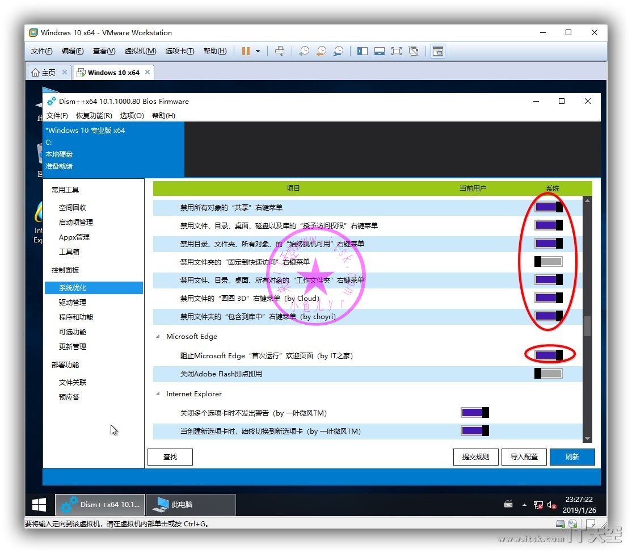Screen dimensions: 632x553
Task: Show hidden tray icons in guest taskbar
Action: point(524,505)
